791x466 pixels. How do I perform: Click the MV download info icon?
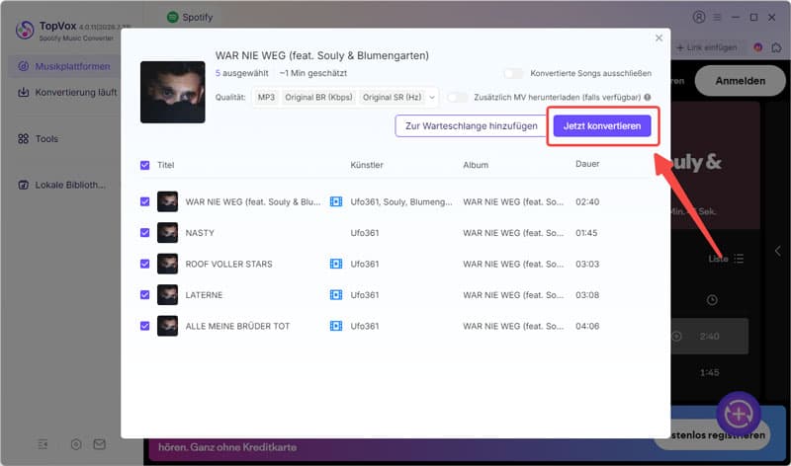pyautogui.click(x=648, y=97)
